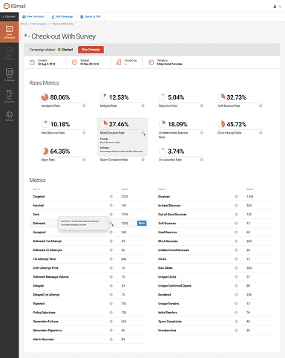Viewport: 285px width, 358px height.
Task: Select the Out-of-Band Bounces row label
Action: point(172,215)
